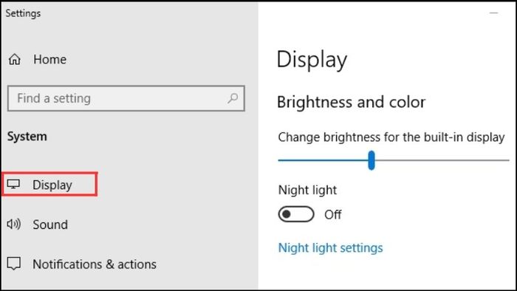Open Notifications & actions settings

pyautogui.click(x=95, y=264)
